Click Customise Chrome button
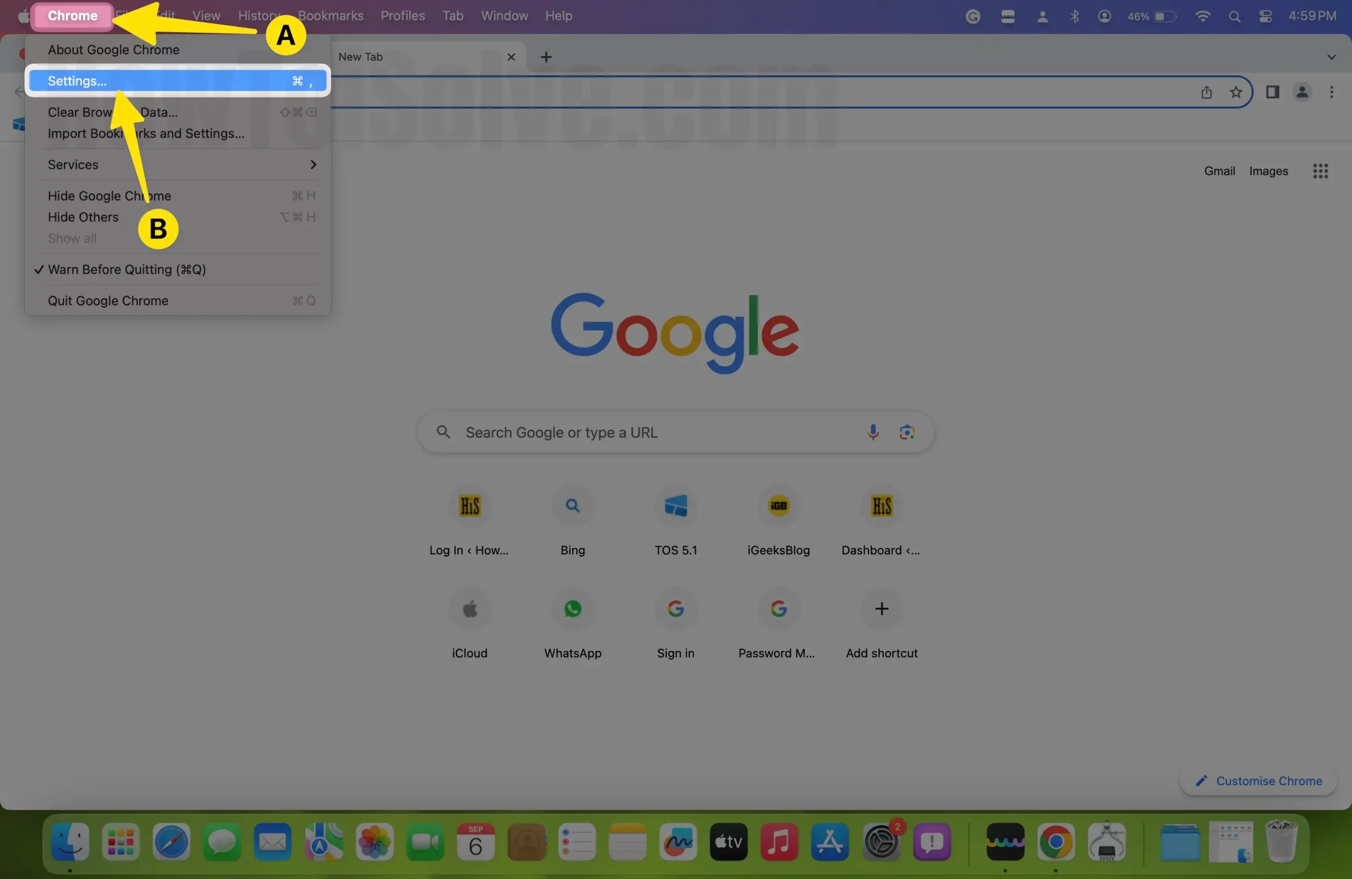Image resolution: width=1352 pixels, height=879 pixels. [x=1257, y=781]
